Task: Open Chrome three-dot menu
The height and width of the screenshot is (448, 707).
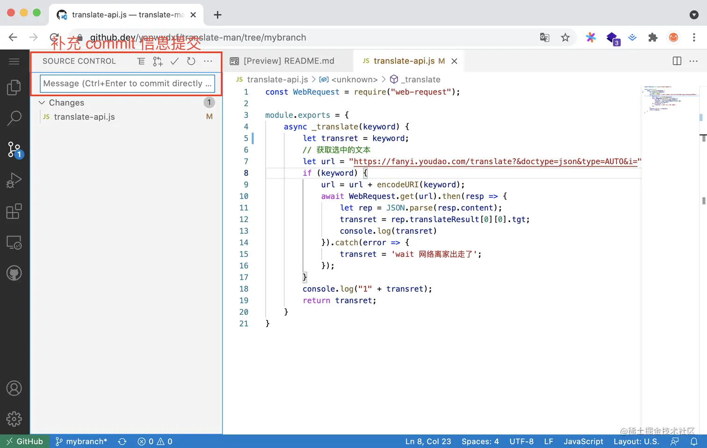Action: 694,37
